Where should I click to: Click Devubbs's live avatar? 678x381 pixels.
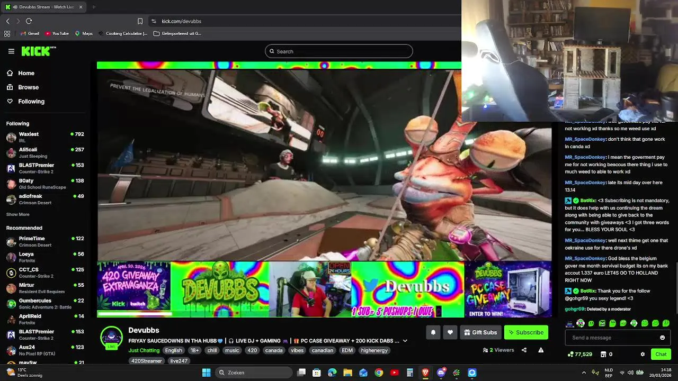pos(111,338)
